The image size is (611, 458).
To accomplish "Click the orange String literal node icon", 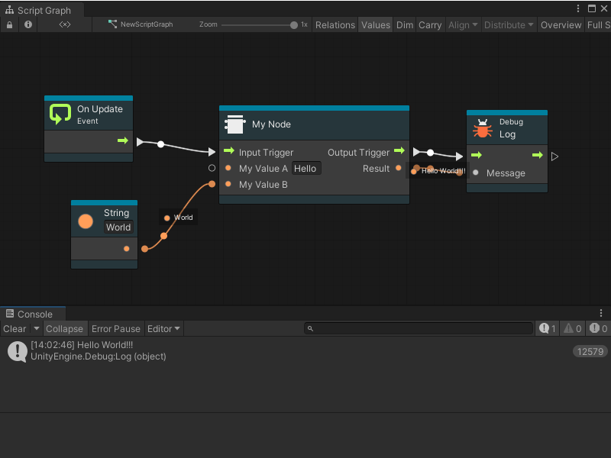I will point(86,221).
